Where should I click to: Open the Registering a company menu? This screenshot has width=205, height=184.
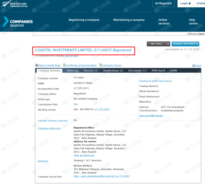tap(84, 20)
